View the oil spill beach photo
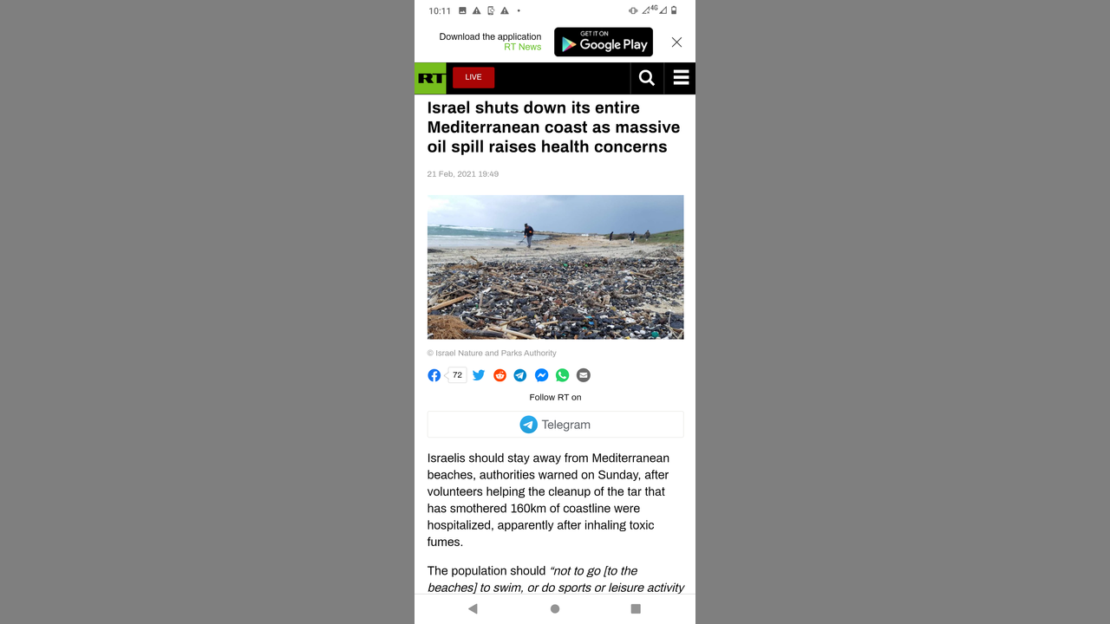 [x=555, y=267]
